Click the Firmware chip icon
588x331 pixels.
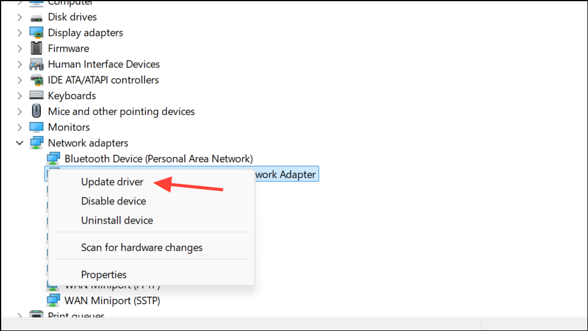(36, 48)
